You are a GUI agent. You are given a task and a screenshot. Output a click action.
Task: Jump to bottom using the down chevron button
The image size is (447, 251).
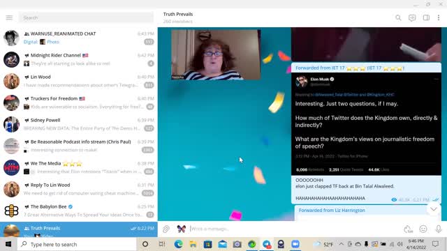coord(433,209)
